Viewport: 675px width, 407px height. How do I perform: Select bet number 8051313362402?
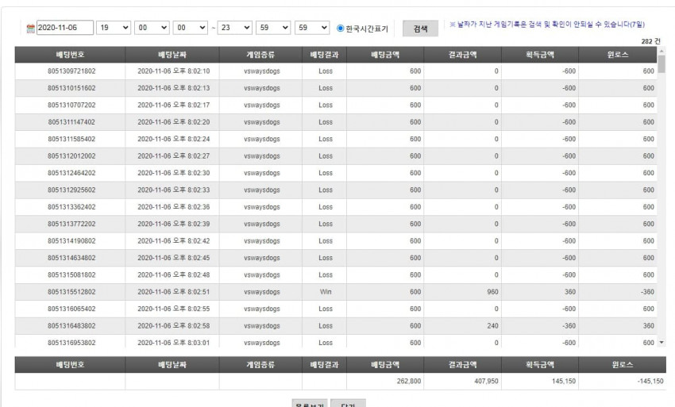tap(71, 207)
